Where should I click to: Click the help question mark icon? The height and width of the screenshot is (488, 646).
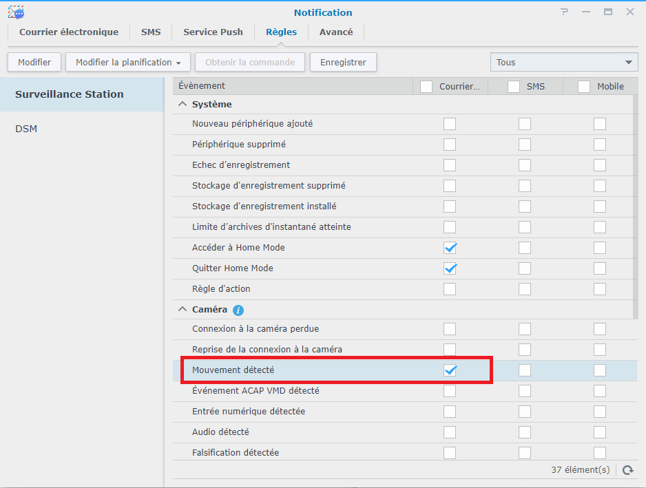click(565, 12)
